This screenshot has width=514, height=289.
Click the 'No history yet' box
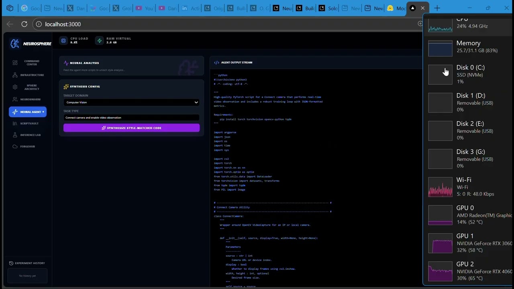coord(27,276)
